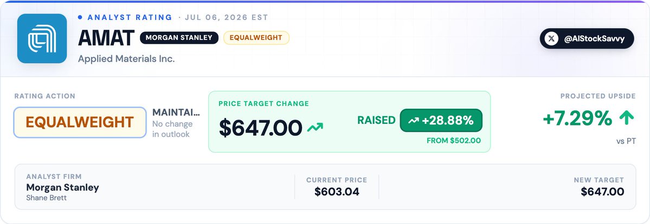The height and width of the screenshot is (224, 650).
Task: Click the trend icon inside +28.88% badge
Action: [x=413, y=121]
